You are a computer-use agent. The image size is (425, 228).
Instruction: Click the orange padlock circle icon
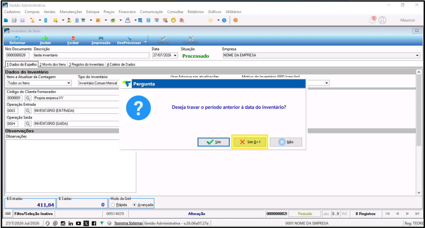pos(173,20)
